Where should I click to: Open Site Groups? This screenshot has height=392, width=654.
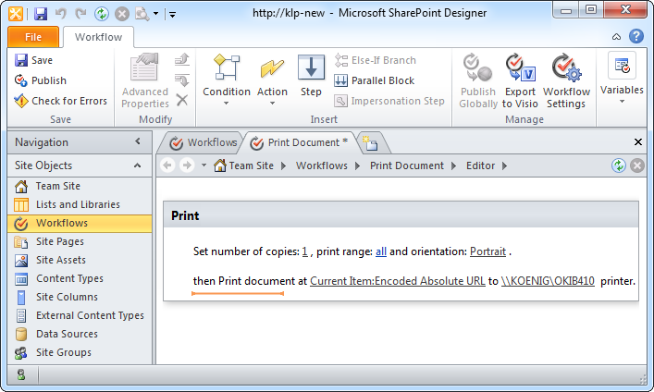coord(80,352)
